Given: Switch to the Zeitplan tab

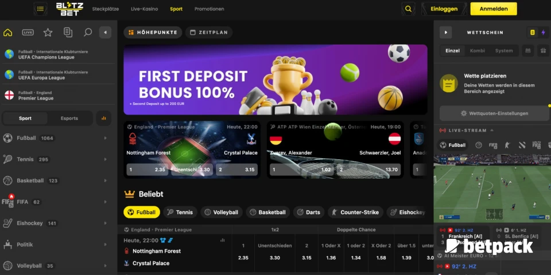Looking at the screenshot, I should pos(209,33).
